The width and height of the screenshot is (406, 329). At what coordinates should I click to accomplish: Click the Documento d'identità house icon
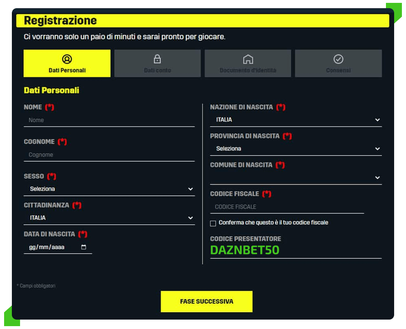pyautogui.click(x=248, y=59)
